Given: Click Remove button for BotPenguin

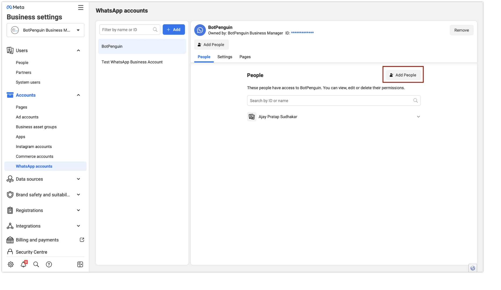Looking at the screenshot, I should click(x=462, y=30).
